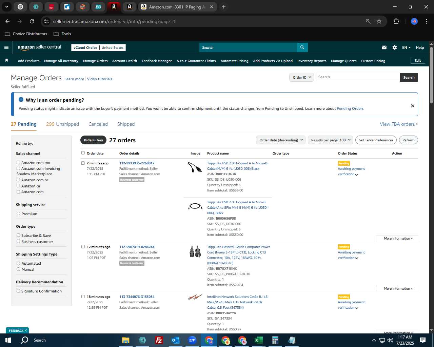
Task: Click the blue info icon in banner
Action: tap(21, 100)
